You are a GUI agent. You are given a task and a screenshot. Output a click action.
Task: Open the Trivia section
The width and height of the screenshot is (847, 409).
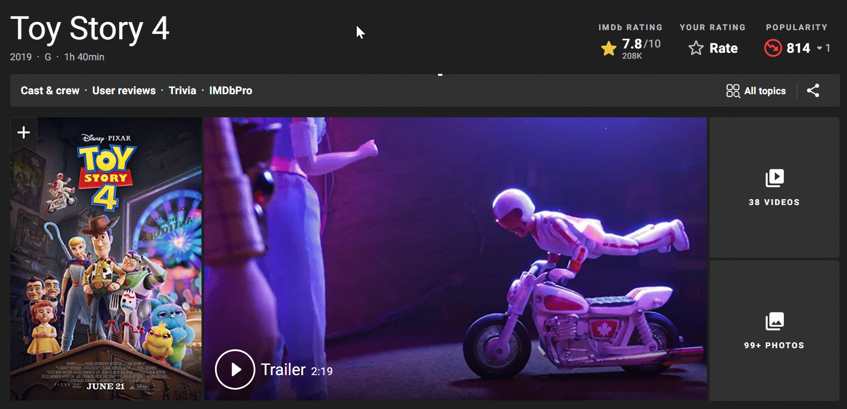tap(182, 90)
